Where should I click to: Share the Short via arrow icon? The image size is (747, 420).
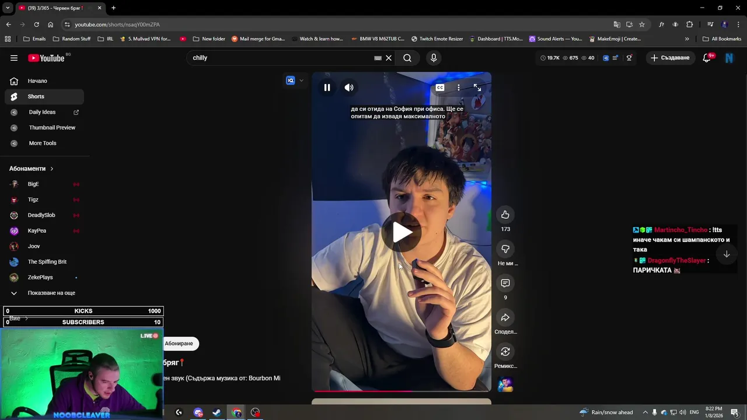505,317
